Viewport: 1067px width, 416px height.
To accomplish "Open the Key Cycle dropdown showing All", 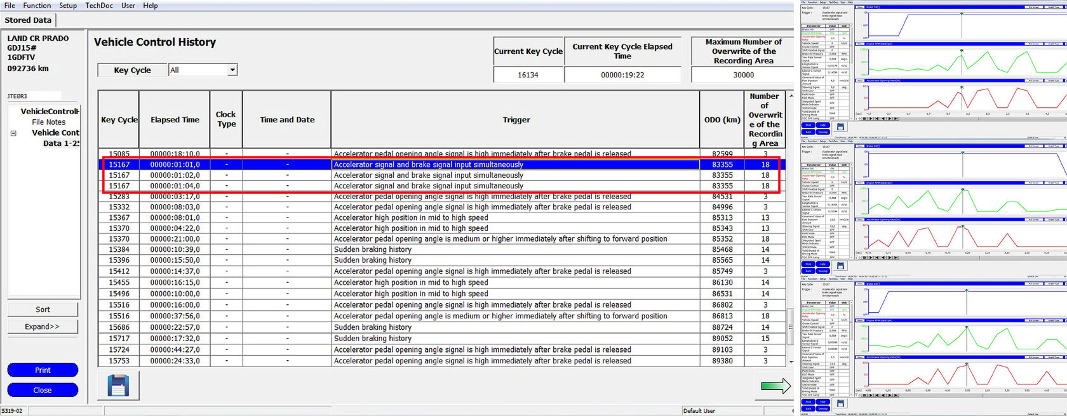I will point(203,70).
